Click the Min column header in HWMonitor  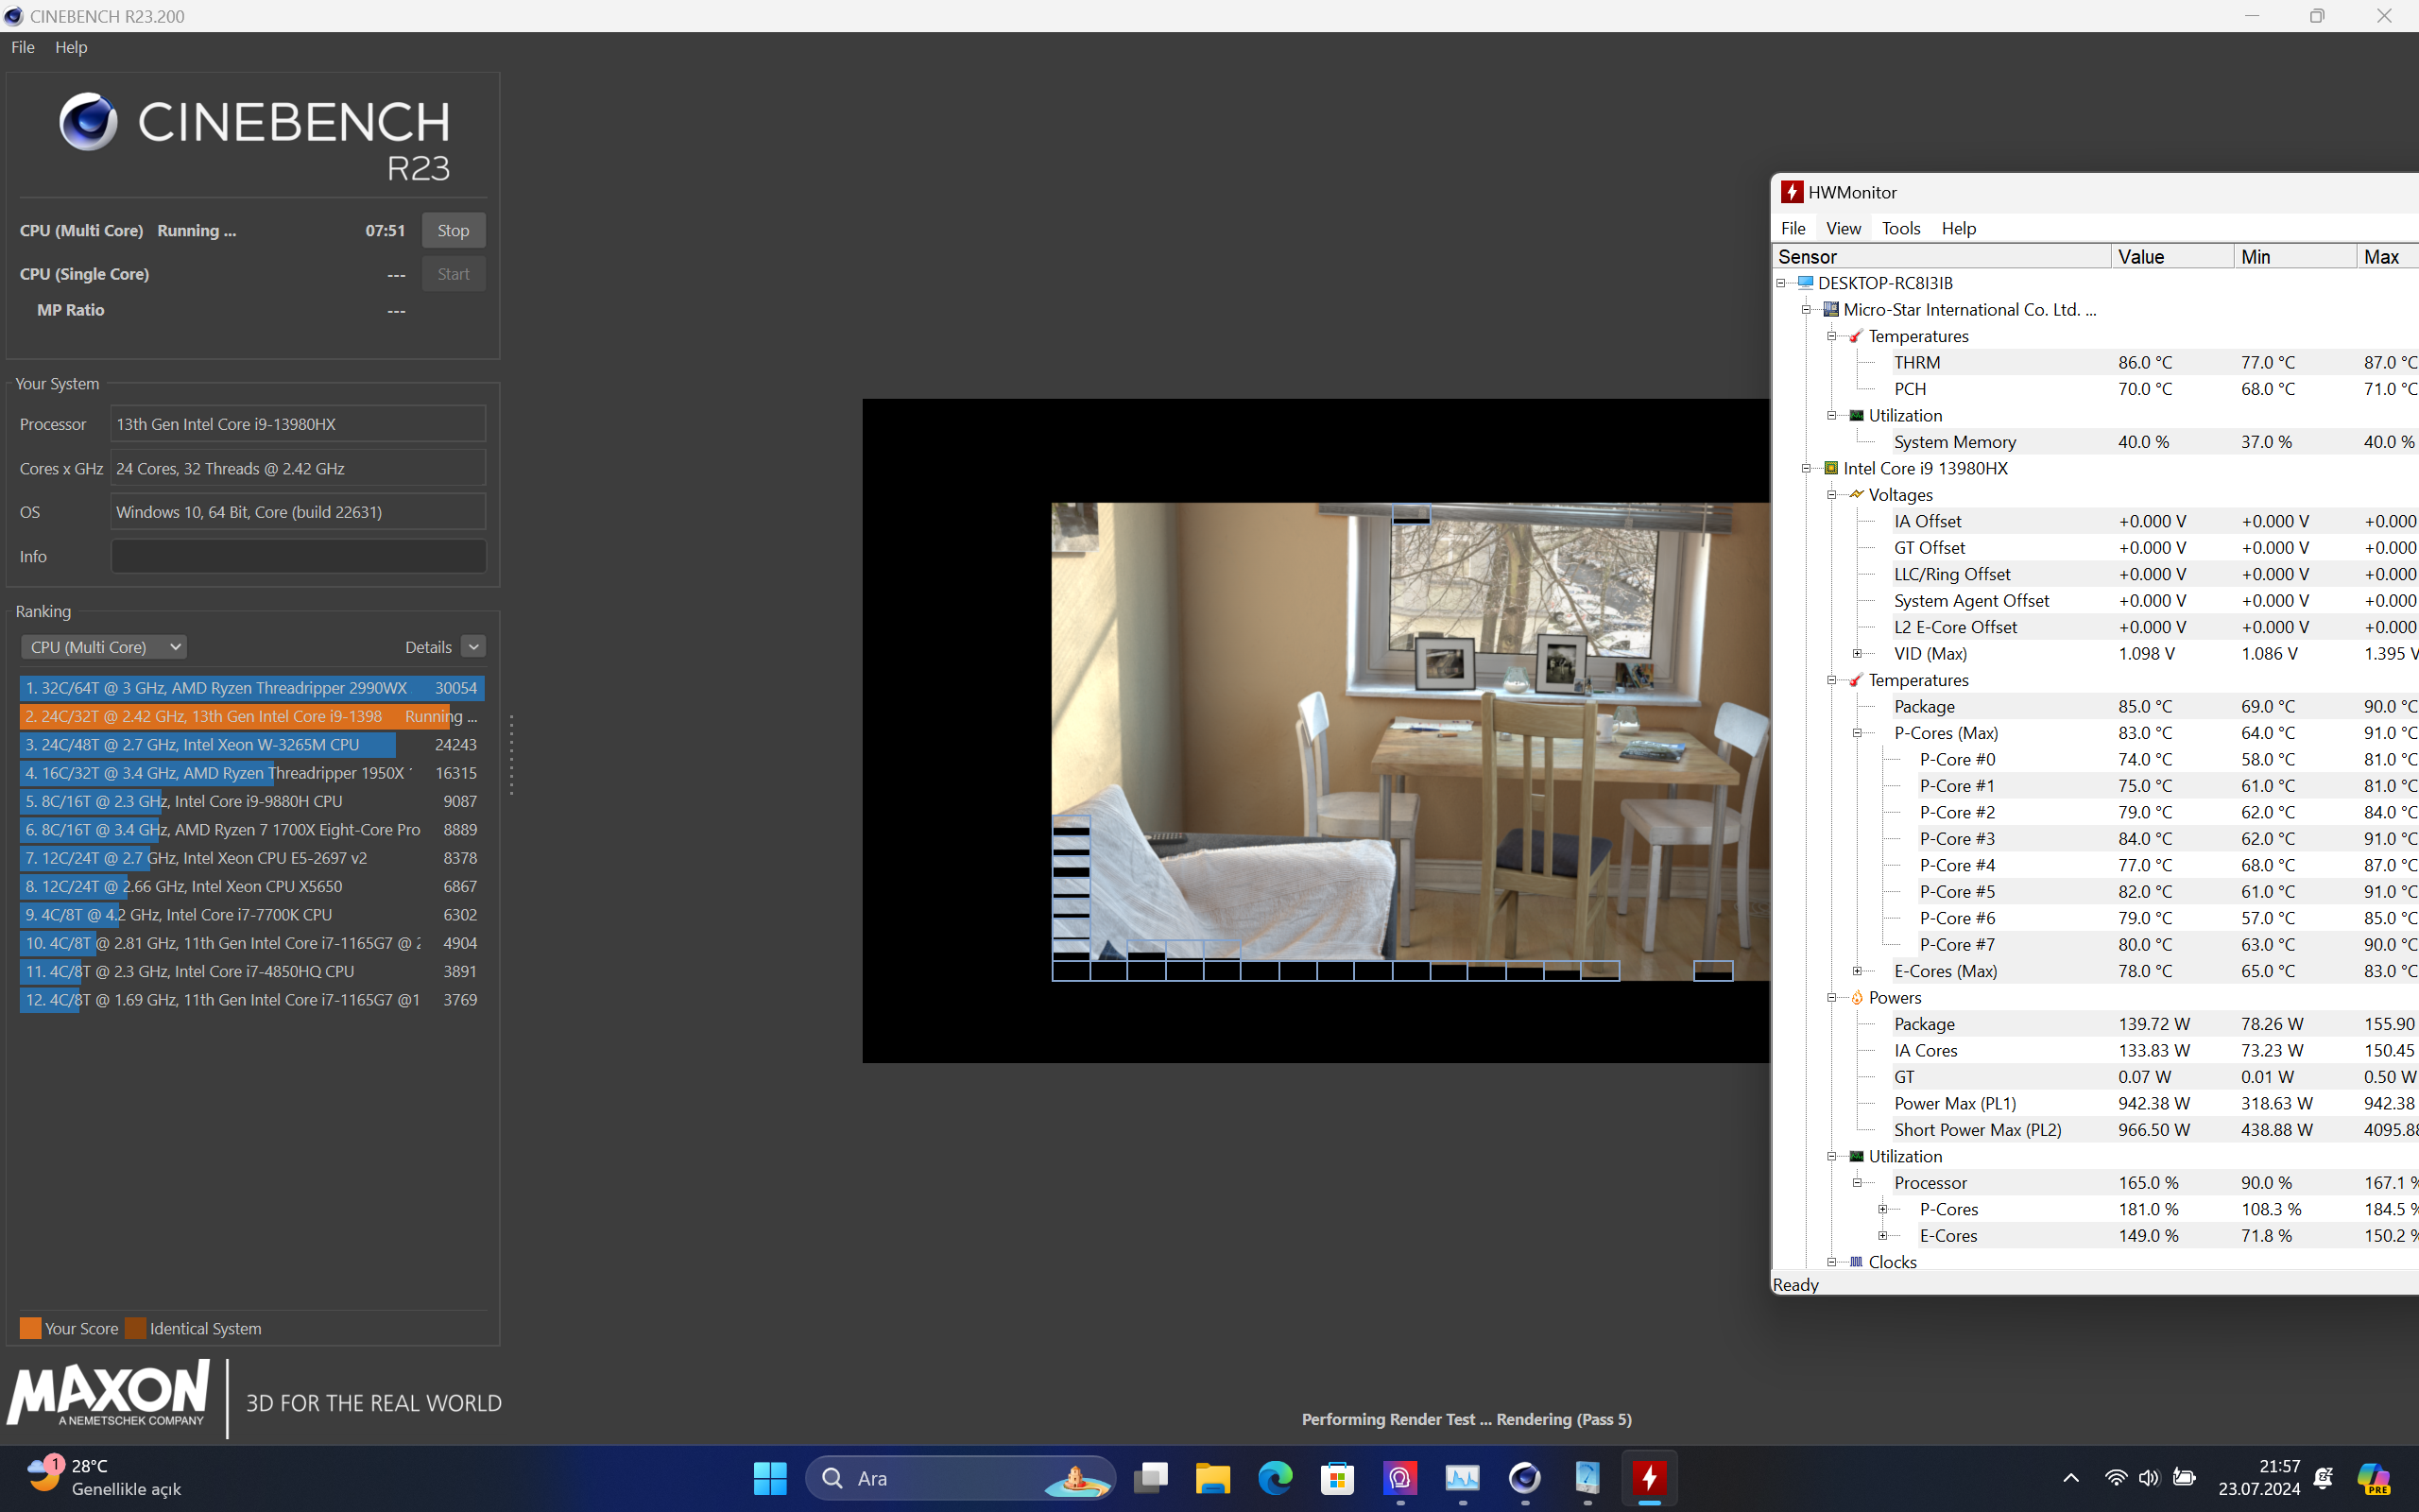pyautogui.click(x=2295, y=256)
